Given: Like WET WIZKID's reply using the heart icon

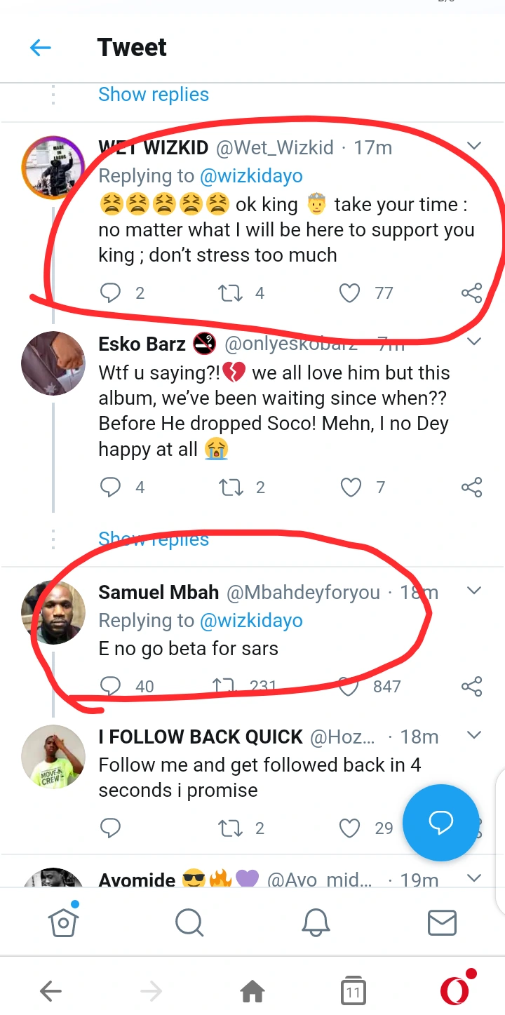Looking at the screenshot, I should [349, 293].
